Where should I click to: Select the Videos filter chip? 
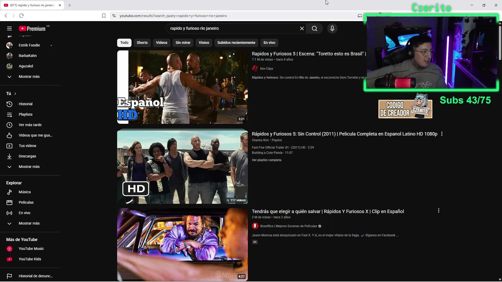point(162,43)
